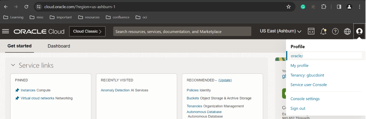Open the Grammarly extension icon
The width and height of the screenshot is (366, 119).
point(303,7)
